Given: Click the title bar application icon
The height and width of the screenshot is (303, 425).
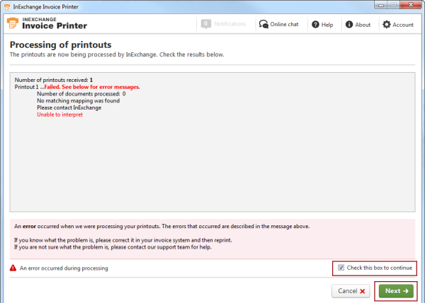Looking at the screenshot, I should click(x=7, y=7).
